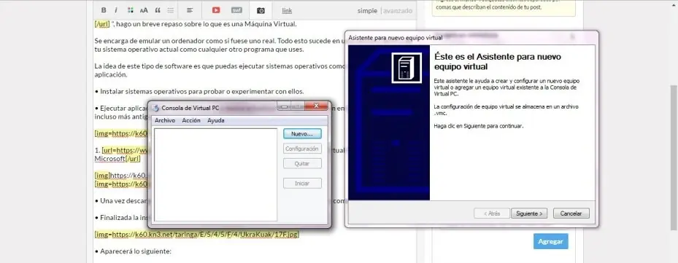
Task: Click the 'Aparecerá lo siguiente:' line
Action: pyautogui.click(x=133, y=251)
